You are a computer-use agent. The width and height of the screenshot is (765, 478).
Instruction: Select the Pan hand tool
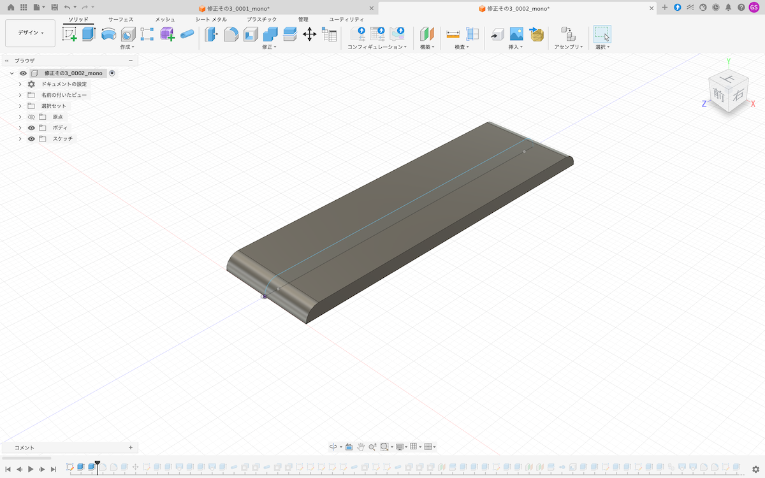point(361,447)
